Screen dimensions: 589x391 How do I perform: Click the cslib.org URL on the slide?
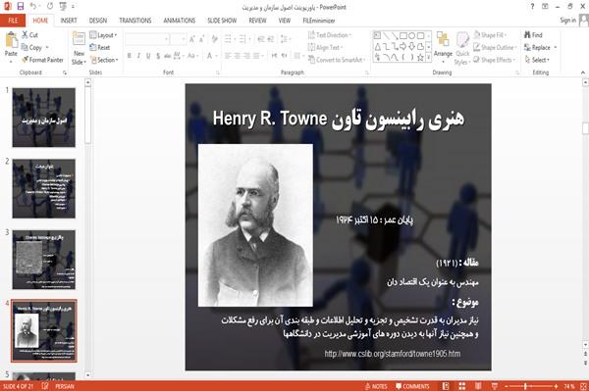coord(392,354)
